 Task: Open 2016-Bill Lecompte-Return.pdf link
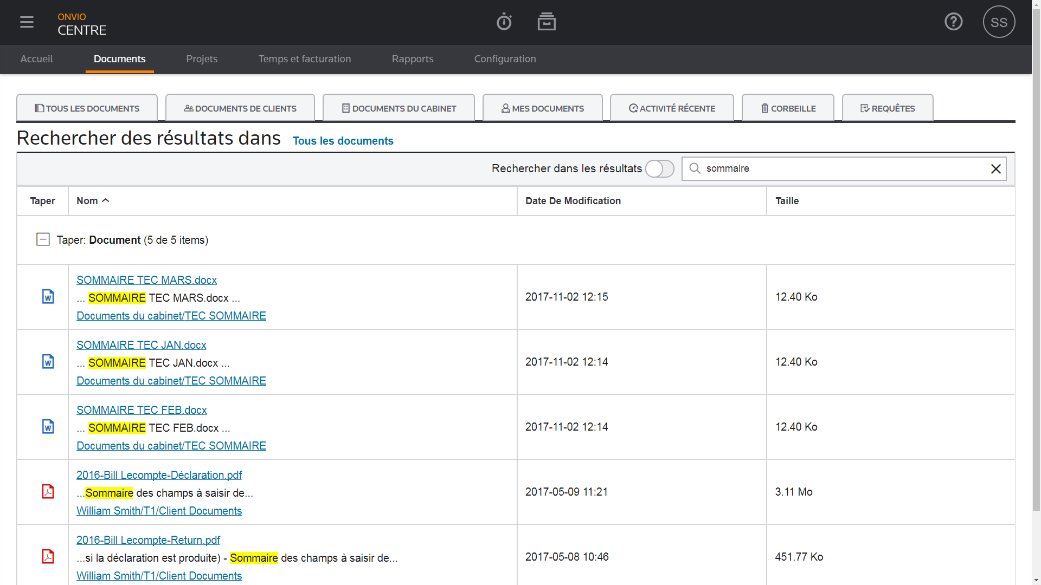pos(148,540)
